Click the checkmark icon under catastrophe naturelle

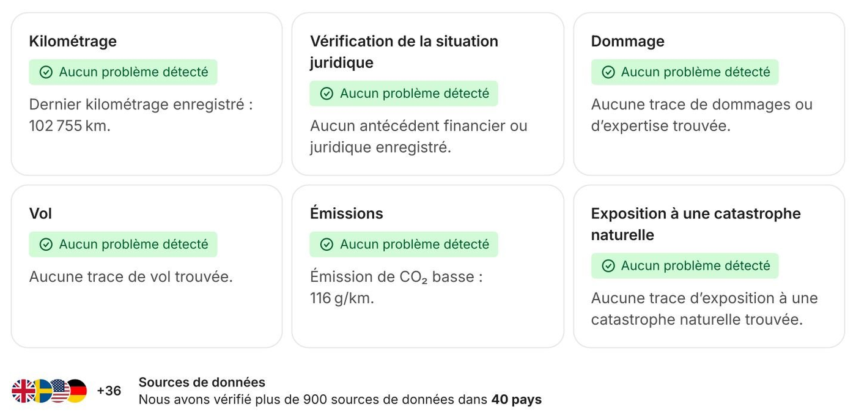(x=608, y=266)
